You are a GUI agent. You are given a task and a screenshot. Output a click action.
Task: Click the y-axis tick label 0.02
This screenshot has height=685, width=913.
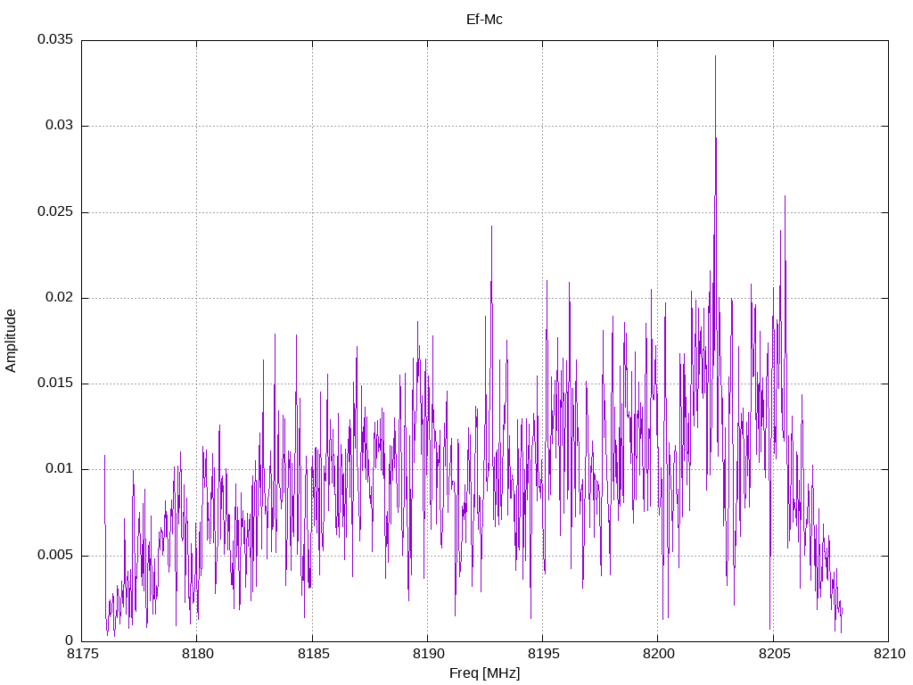(59, 297)
